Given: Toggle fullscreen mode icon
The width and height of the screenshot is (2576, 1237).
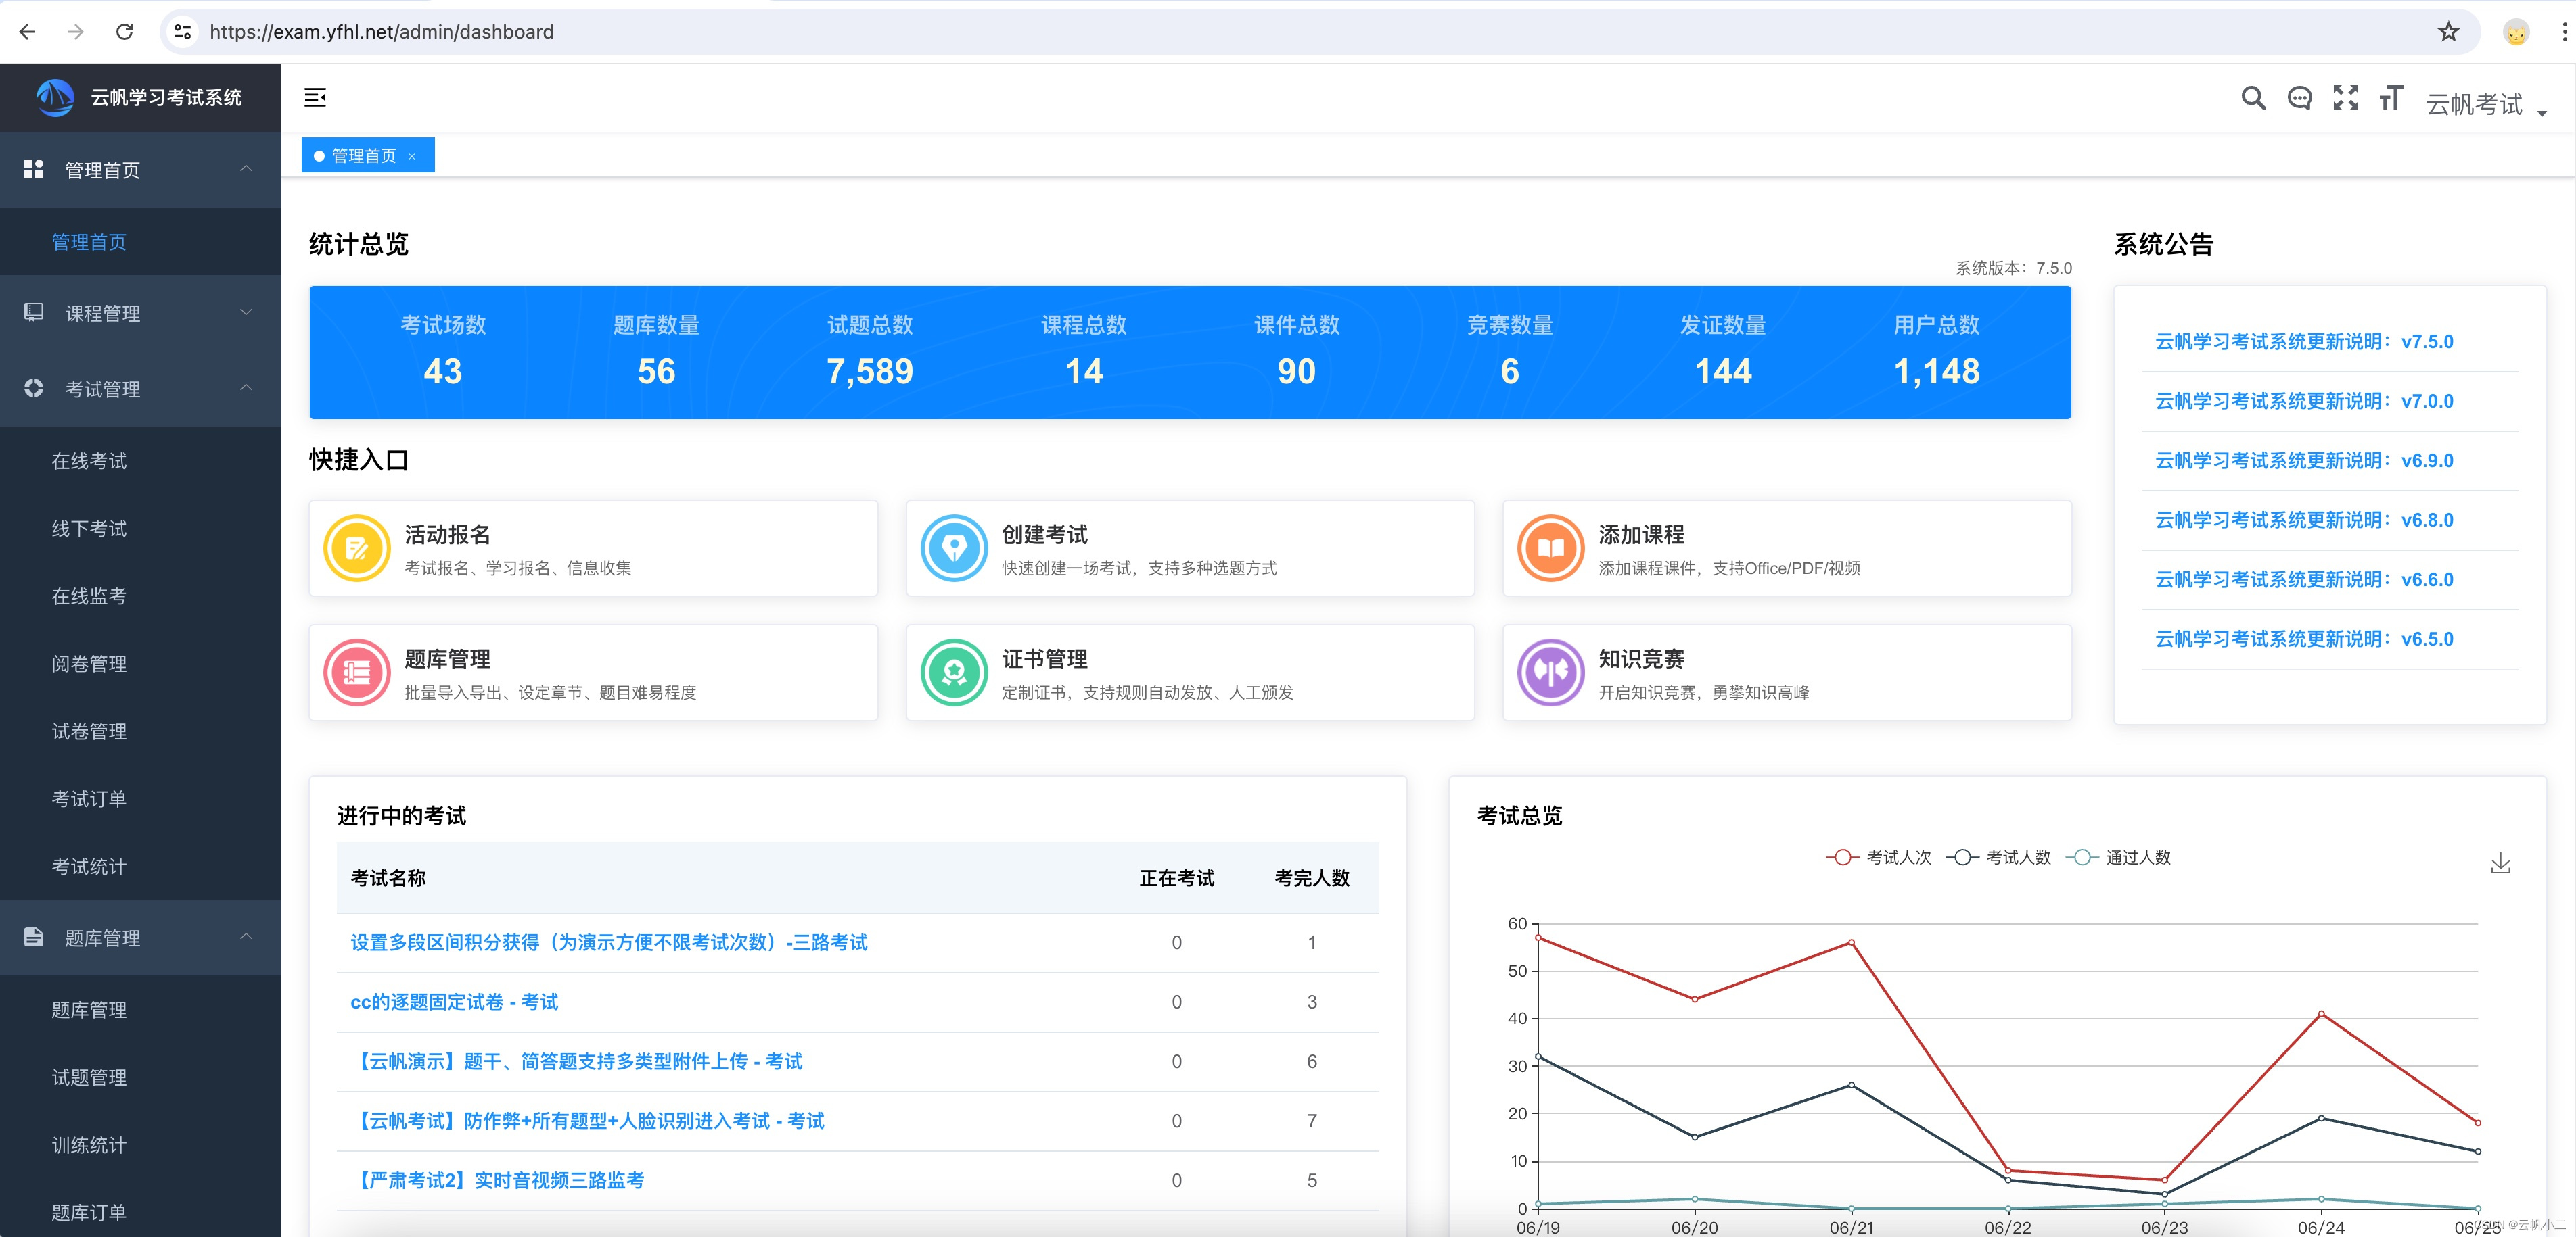Looking at the screenshot, I should [2345, 98].
